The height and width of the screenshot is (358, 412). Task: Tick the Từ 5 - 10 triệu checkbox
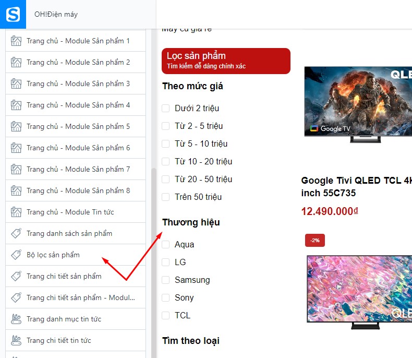tap(165, 144)
